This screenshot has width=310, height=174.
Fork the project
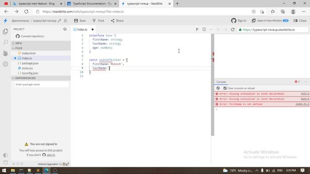(x=98, y=20)
